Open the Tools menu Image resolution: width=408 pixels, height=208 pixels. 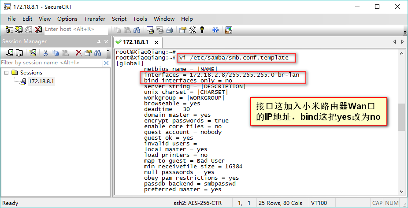click(x=140, y=19)
